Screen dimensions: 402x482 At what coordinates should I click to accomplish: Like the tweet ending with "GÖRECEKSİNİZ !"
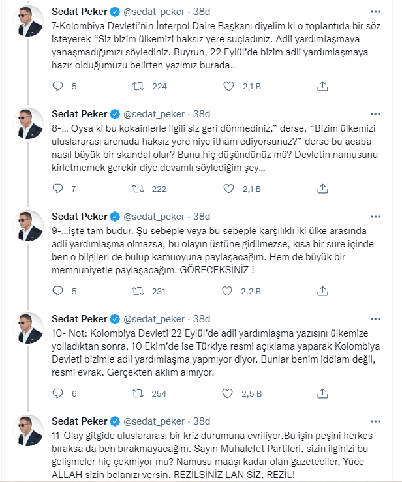[228, 292]
